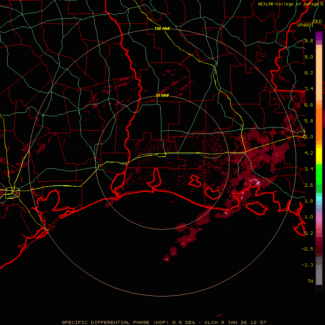The width and height of the screenshot is (325, 325).
Task: Click the cyan segment of color bar
Action: click(x=319, y=198)
